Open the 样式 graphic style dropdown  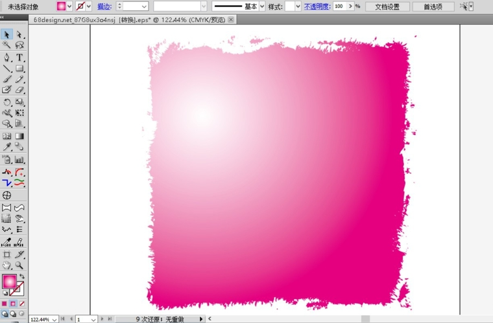298,6
